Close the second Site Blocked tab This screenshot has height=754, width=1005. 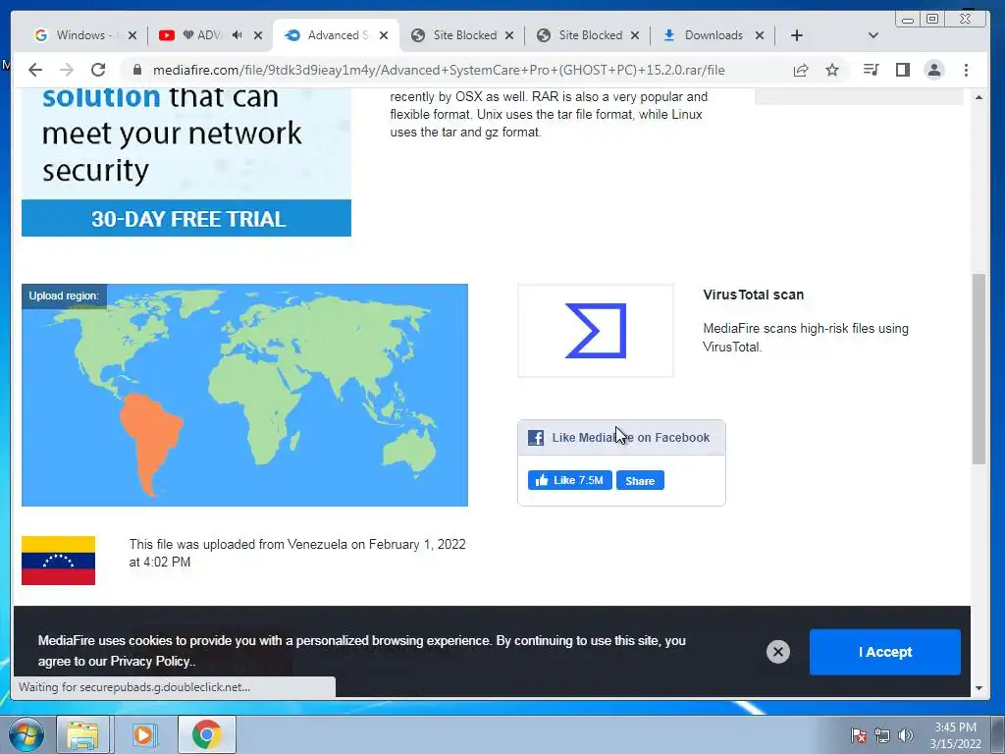635,35
